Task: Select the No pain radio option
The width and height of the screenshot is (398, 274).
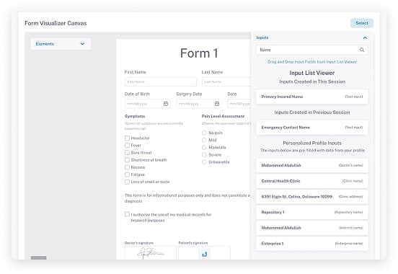Action: (204, 133)
